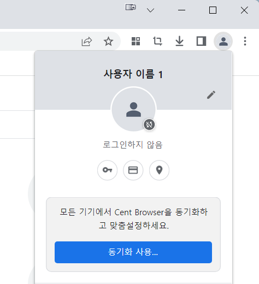This screenshot has height=284, width=259.
Task: Toggle the side panel icon
Action: [x=201, y=41]
